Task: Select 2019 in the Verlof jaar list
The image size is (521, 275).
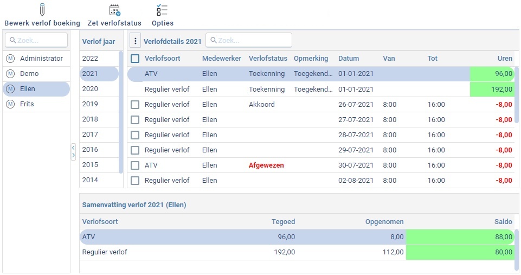Action: (90, 104)
